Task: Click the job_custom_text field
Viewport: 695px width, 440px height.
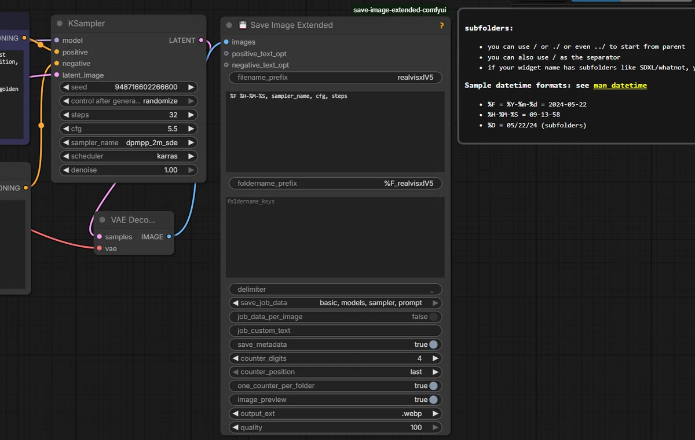Action: tap(335, 331)
